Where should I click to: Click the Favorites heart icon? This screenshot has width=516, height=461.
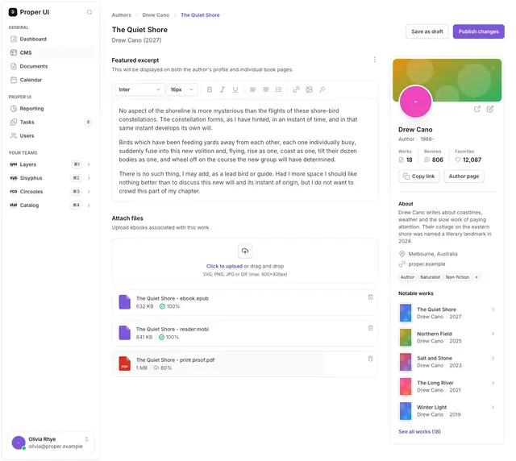click(457, 160)
